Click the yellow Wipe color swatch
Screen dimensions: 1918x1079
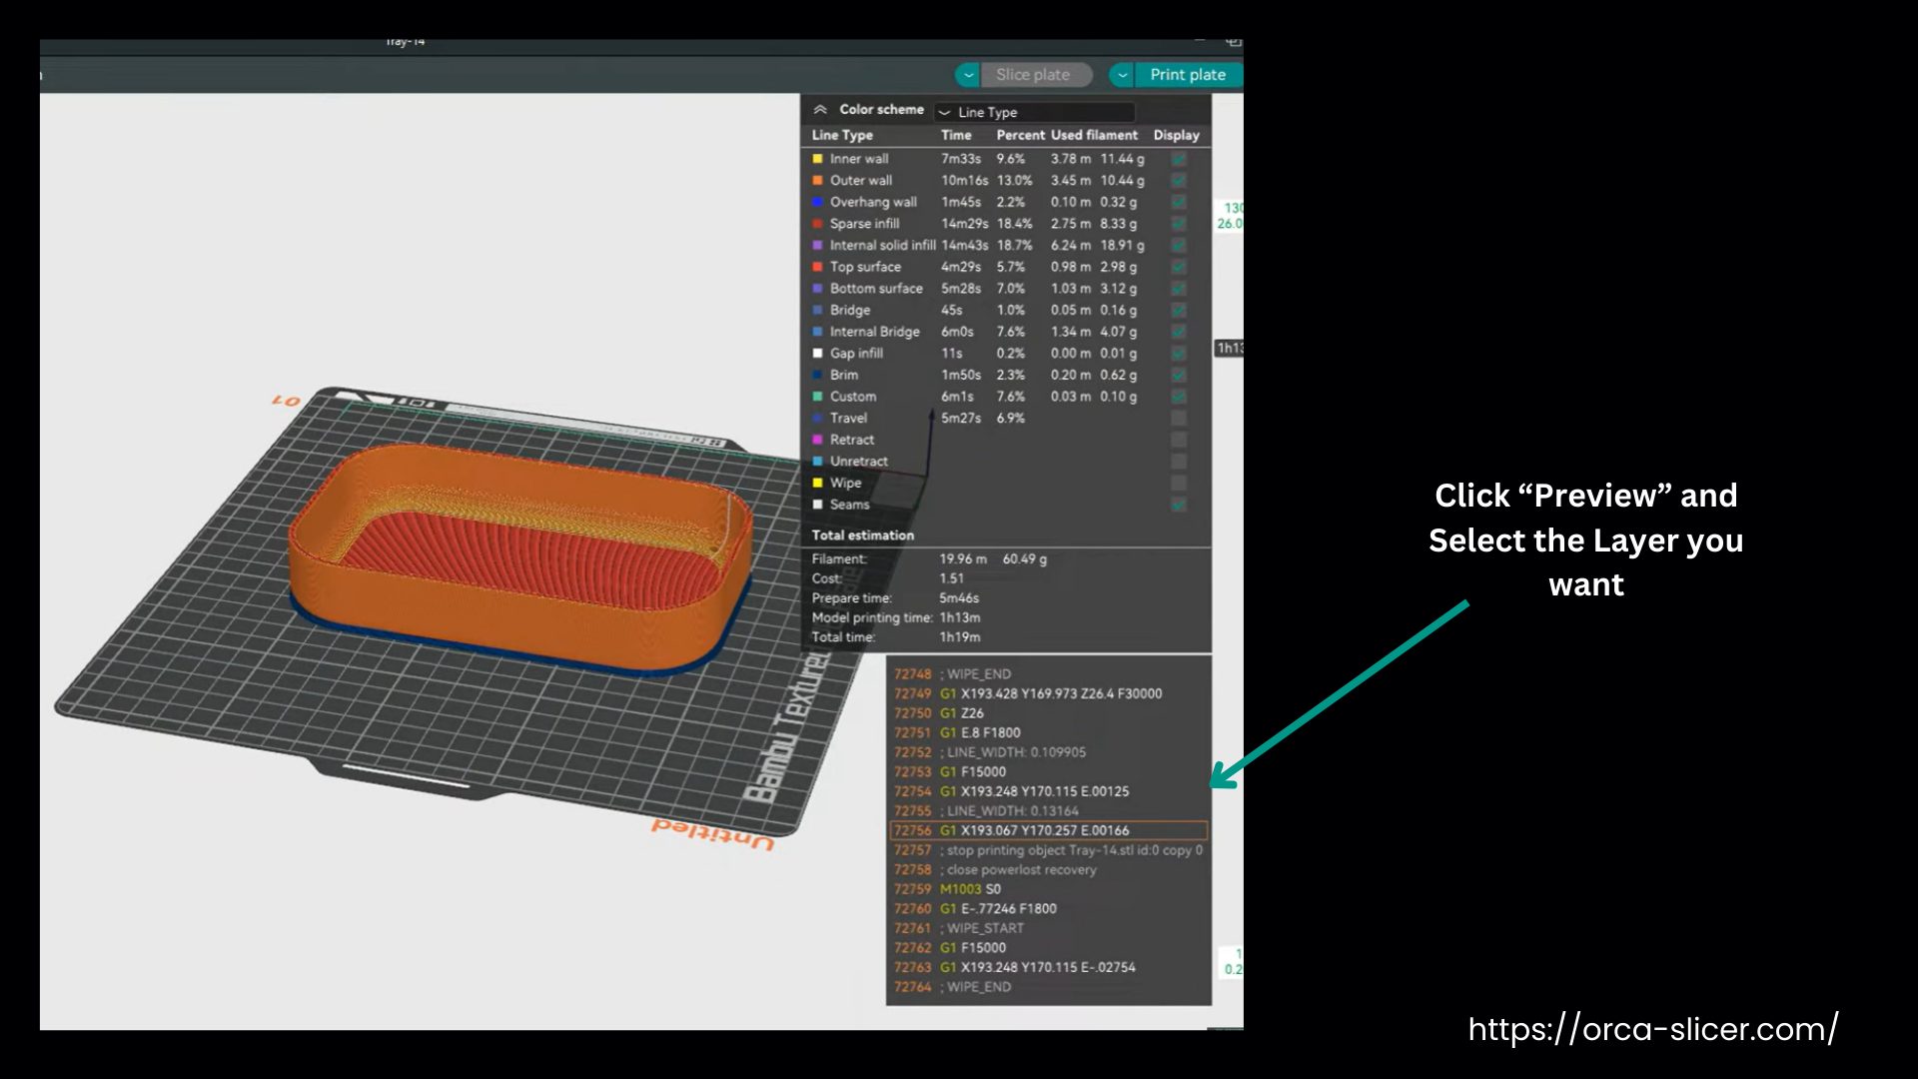tap(817, 484)
